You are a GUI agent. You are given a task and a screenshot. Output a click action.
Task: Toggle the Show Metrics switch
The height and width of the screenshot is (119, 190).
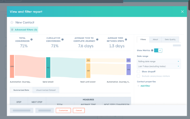click(x=158, y=50)
